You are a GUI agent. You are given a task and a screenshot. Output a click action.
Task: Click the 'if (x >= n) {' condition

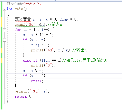pos(36,40)
